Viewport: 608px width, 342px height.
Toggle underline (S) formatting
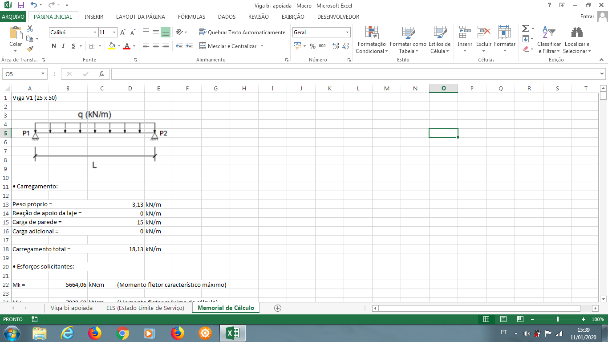[x=74, y=46]
